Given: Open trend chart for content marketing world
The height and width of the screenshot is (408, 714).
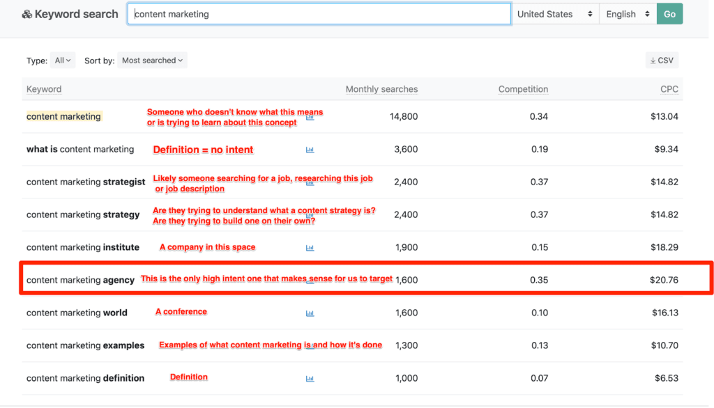Looking at the screenshot, I should pyautogui.click(x=310, y=313).
